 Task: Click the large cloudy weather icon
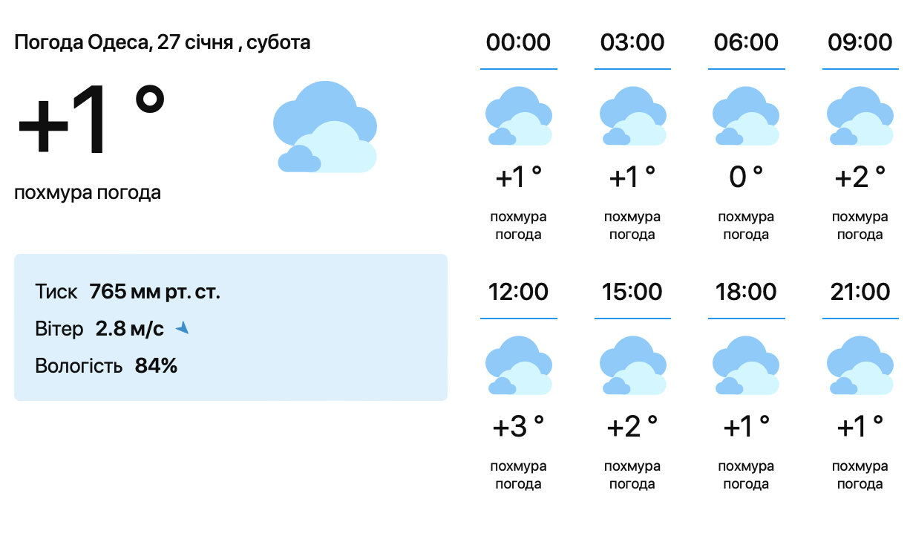pos(325,128)
